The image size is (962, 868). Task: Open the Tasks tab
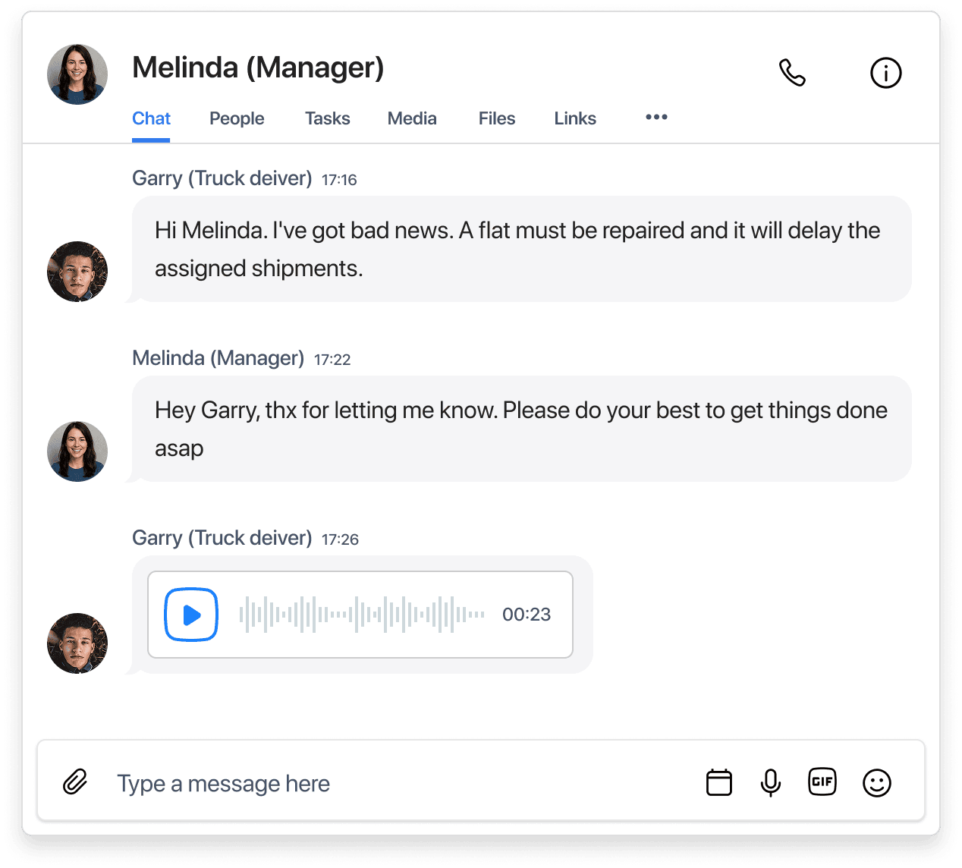327,118
